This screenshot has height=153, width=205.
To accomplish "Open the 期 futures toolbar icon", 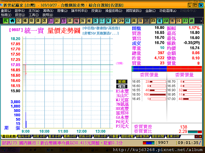I will click(31, 21).
